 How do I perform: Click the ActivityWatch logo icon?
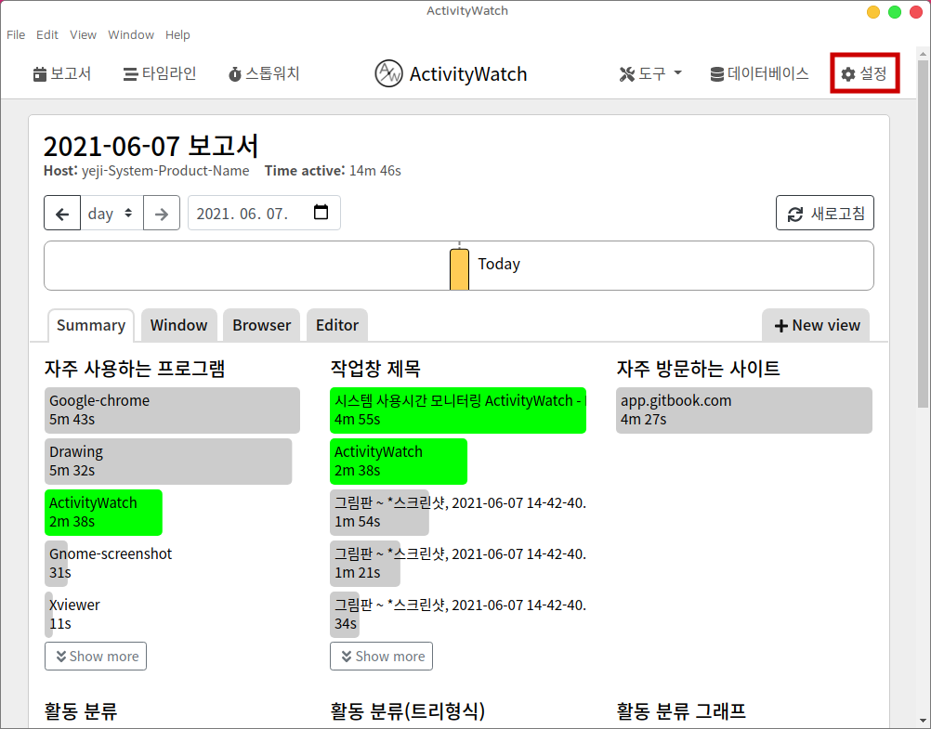(x=388, y=74)
